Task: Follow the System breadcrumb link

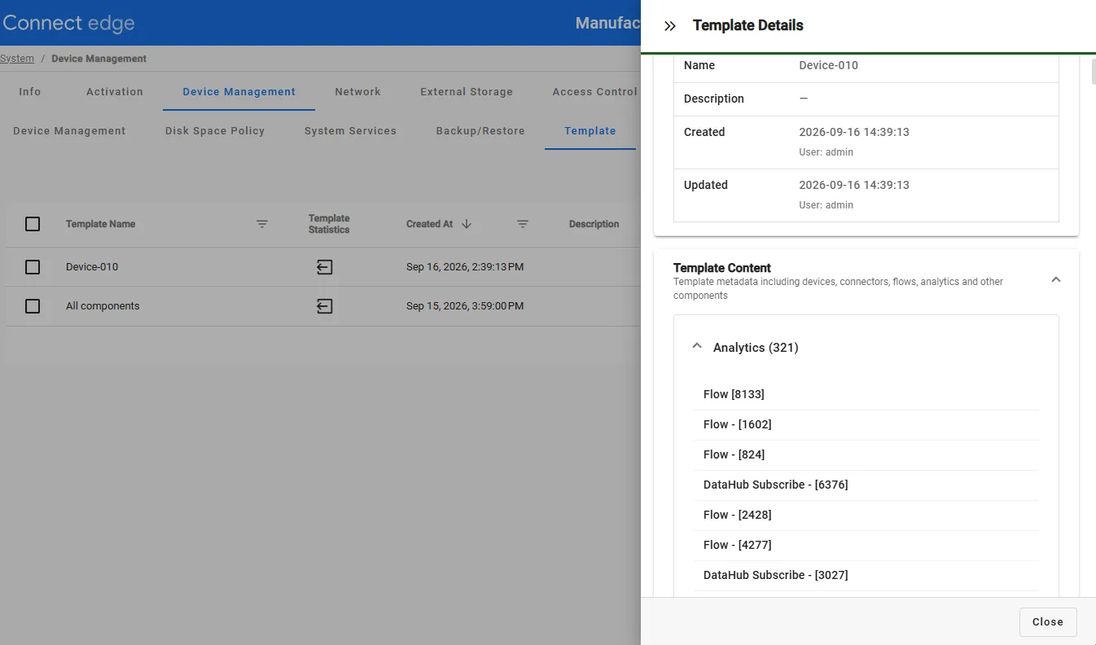Action: [x=17, y=59]
